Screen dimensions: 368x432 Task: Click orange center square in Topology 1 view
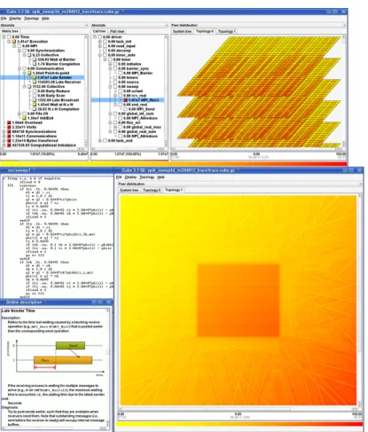point(239,301)
